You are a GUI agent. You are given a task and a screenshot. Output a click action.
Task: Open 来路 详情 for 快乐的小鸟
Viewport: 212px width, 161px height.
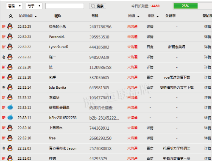pyautogui.click(x=150, y=27)
